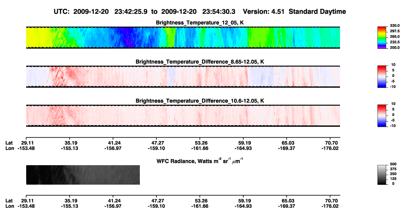Click the 8.65-12.05 temperature difference image strip

coord(183,77)
